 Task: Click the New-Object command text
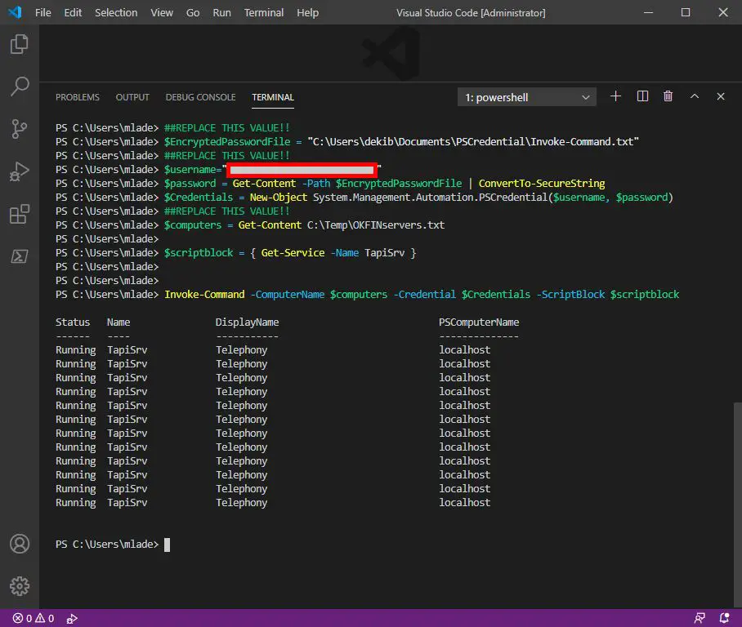278,198
